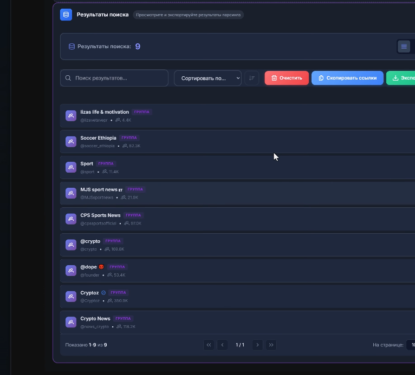Click the green Экспорт button
Screen dimensions: 415x375
[401, 78]
